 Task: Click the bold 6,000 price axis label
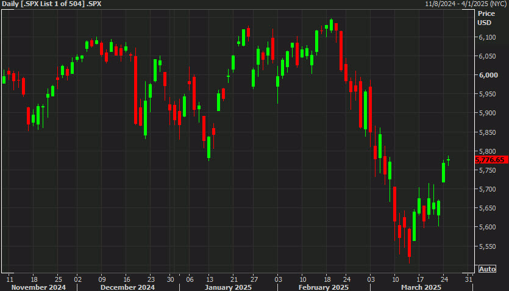488,75
